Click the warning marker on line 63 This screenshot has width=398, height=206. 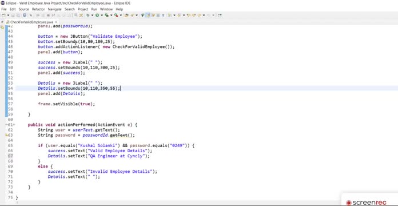pyautogui.click(x=7, y=135)
